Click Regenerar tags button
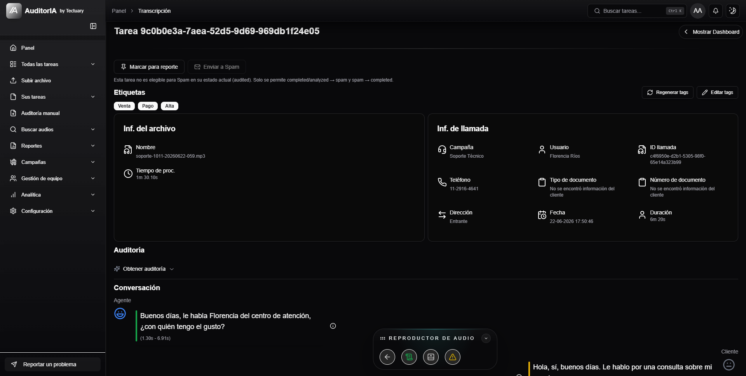This screenshot has height=376, width=746. pos(668,92)
